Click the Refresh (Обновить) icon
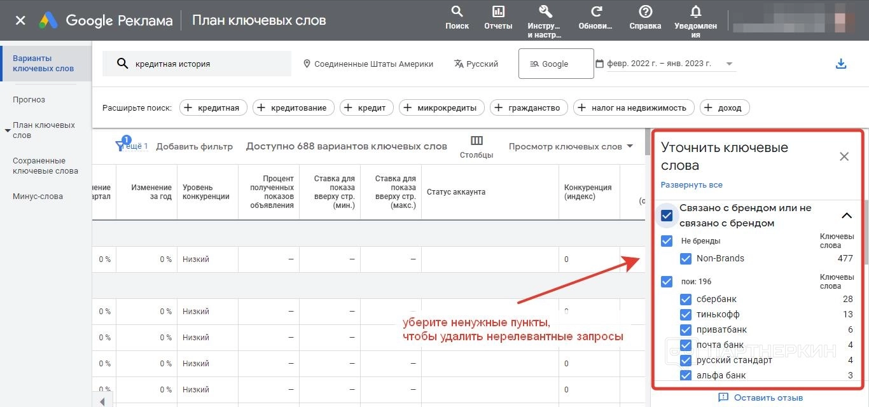 (596, 11)
